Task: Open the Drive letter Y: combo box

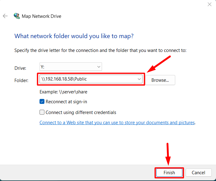Action: (x=71, y=67)
